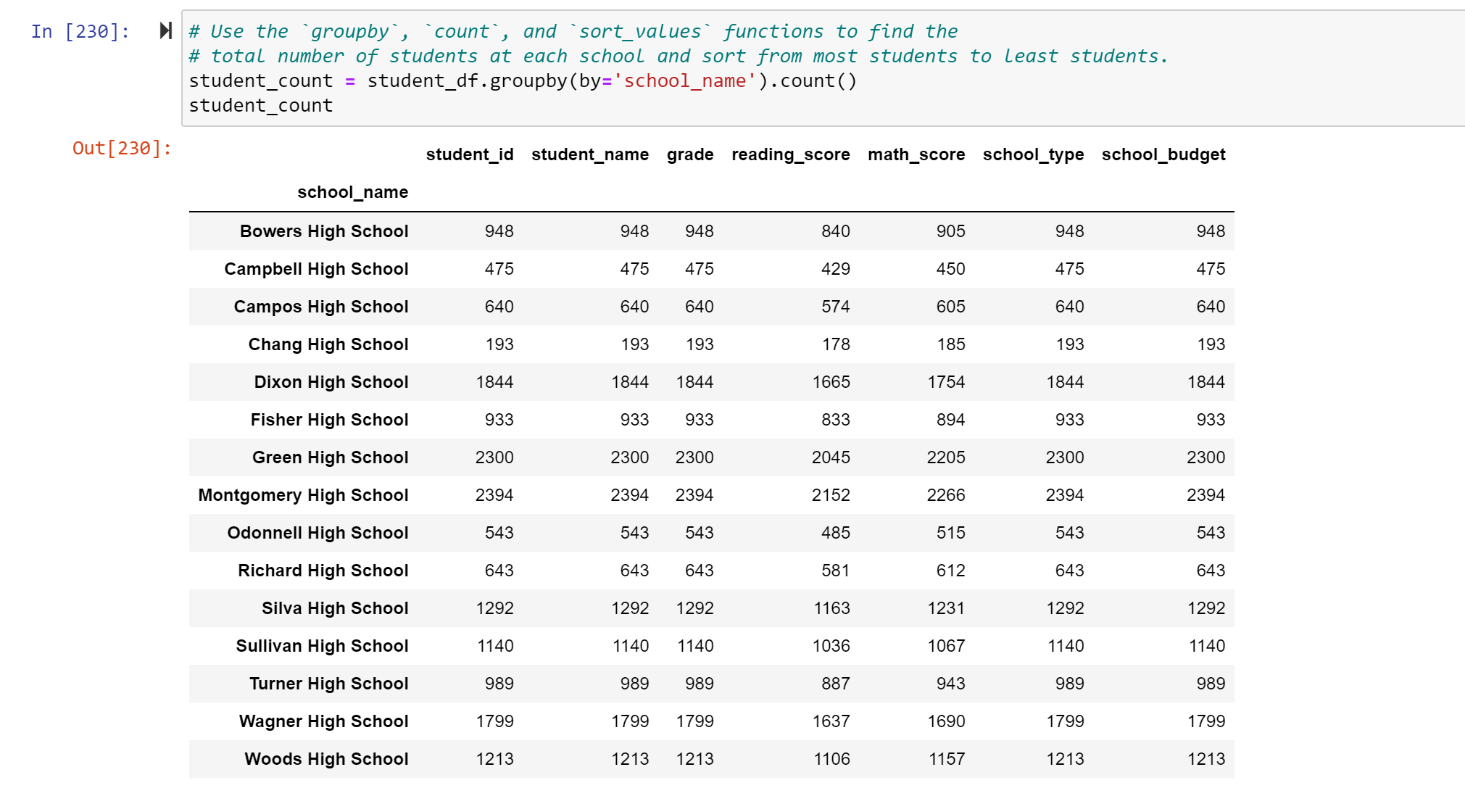Click the Out[230] output label
1465x796 pixels.
[x=122, y=148]
